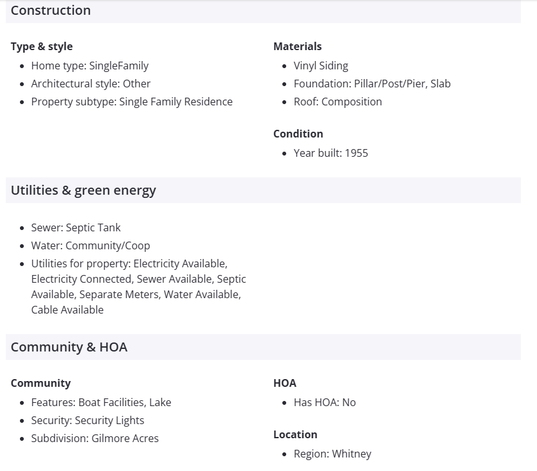Select Property subtype: Single Family Residence
The image size is (537, 471).
(x=132, y=102)
